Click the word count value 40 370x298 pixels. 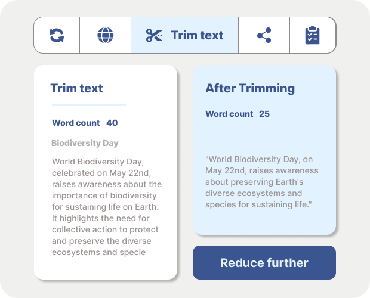point(112,123)
